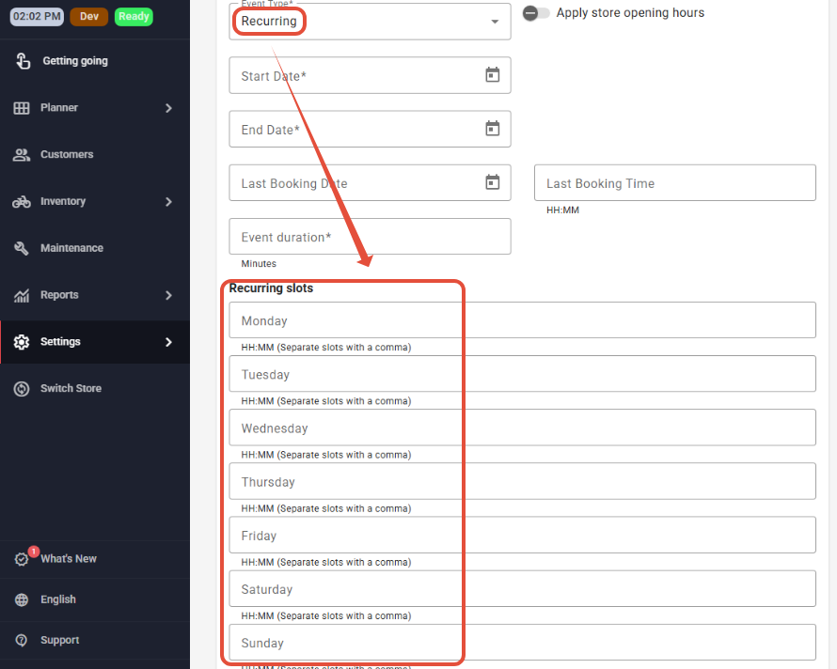This screenshot has height=669, width=837.
Task: Click the Minutes helper text
Action: [x=259, y=263]
